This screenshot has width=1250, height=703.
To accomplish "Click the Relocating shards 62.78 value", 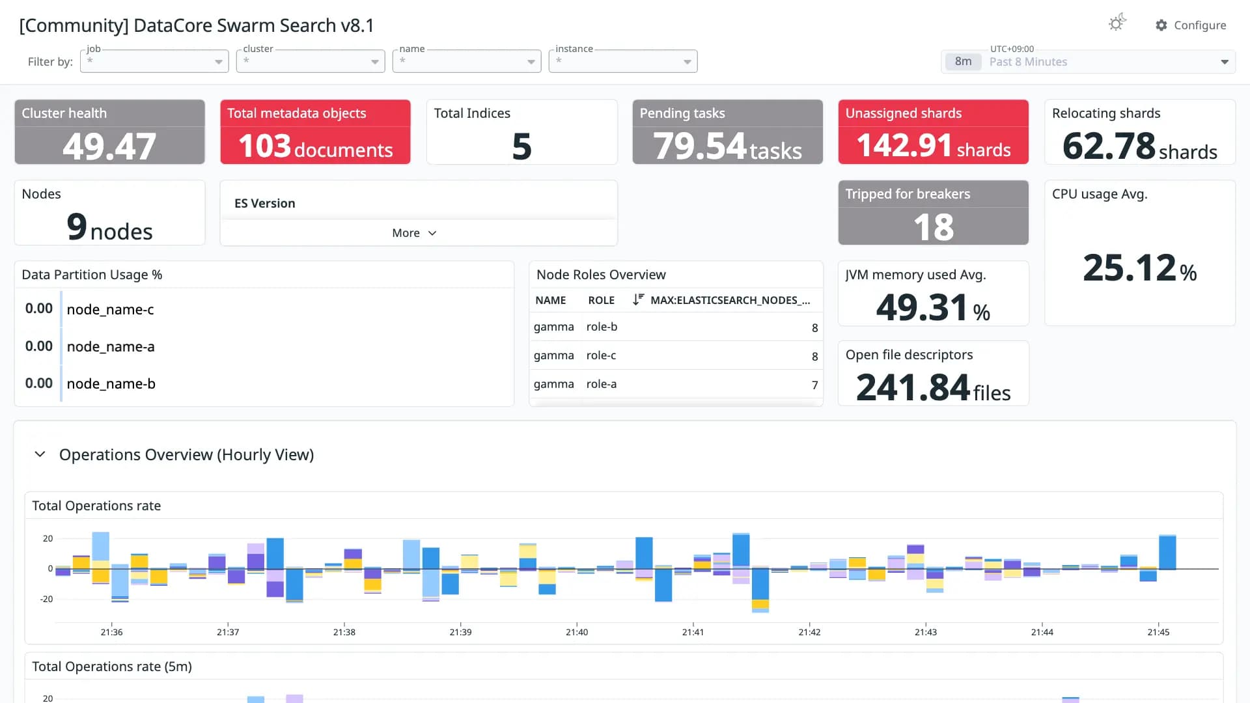I will [1139, 146].
